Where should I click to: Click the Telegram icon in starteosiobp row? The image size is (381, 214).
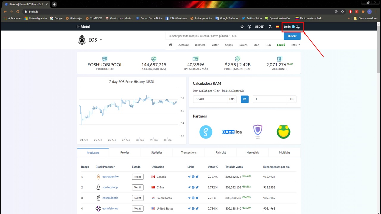(189, 188)
